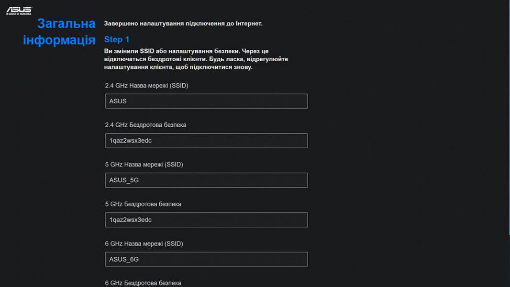
Task: Select the '6 GHz Назва мережі (SSID)' label
Action: [144, 243]
